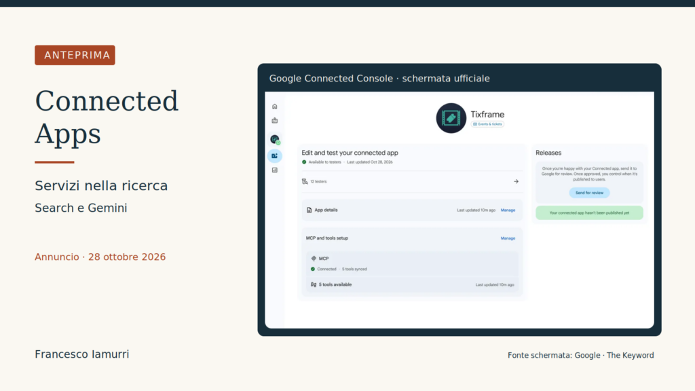
Task: Open the Home icon in the console sidebar
Action: click(274, 107)
